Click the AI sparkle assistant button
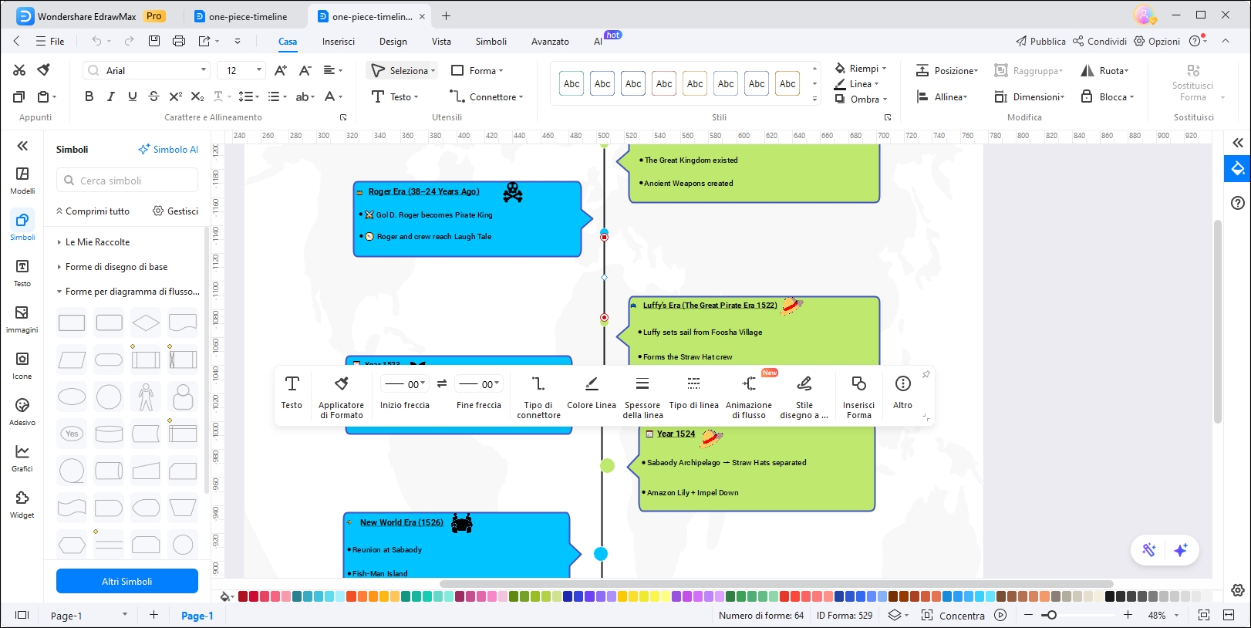This screenshot has height=628, width=1251. point(1180,550)
